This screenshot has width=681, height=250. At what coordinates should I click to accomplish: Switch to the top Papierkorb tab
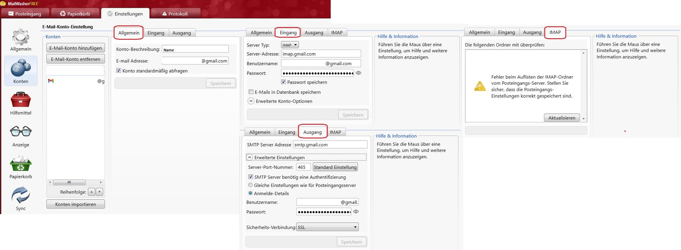point(75,13)
